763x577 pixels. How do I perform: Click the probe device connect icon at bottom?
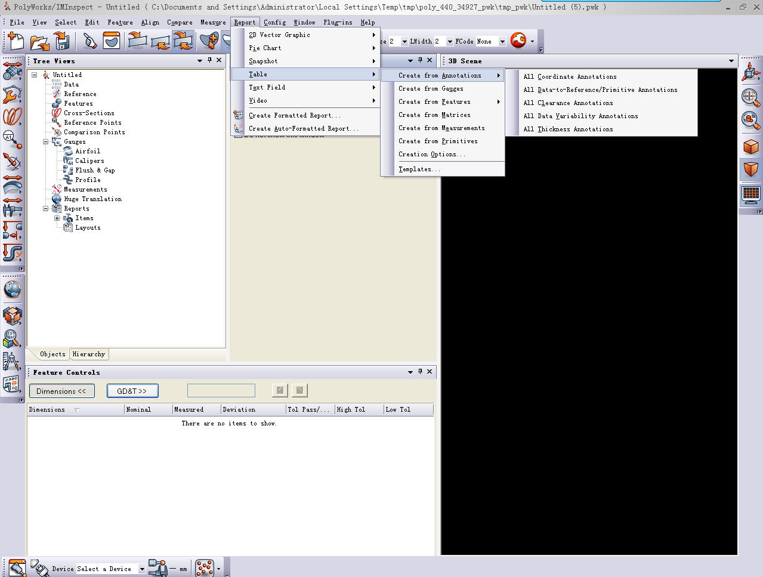[17, 568]
